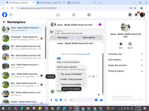The width and height of the screenshot is (149, 111).
Task: Open Christopher 3beds 2baths chat
Action: tap(22, 38)
